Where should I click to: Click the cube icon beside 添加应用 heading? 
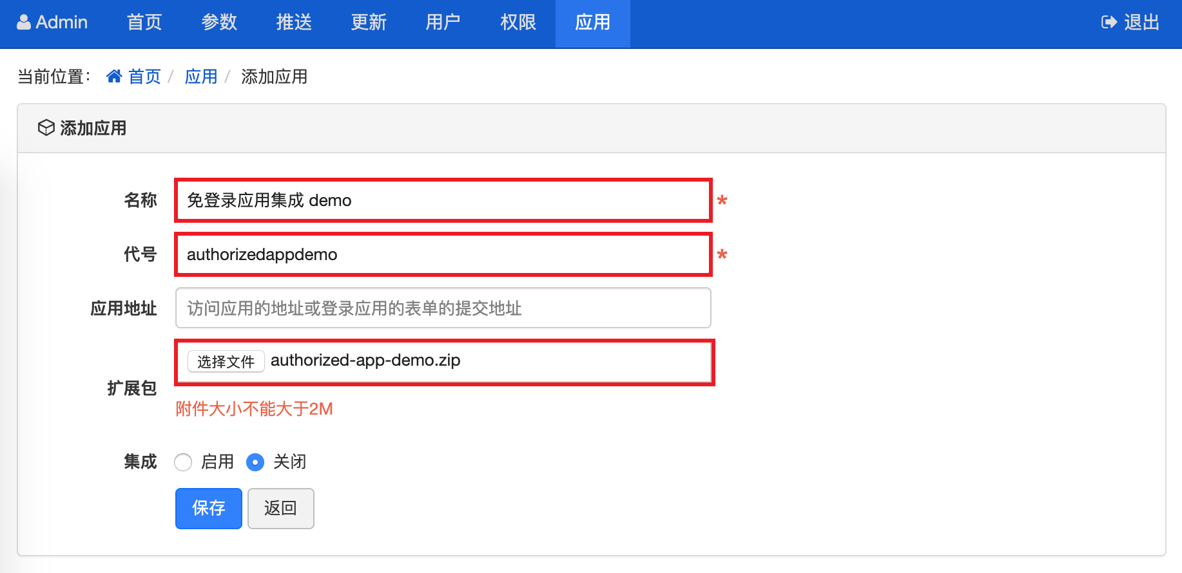click(x=46, y=127)
